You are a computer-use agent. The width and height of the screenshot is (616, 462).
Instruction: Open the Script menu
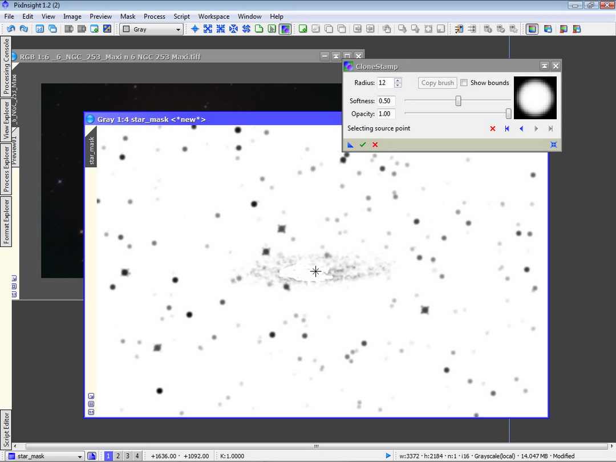click(181, 17)
